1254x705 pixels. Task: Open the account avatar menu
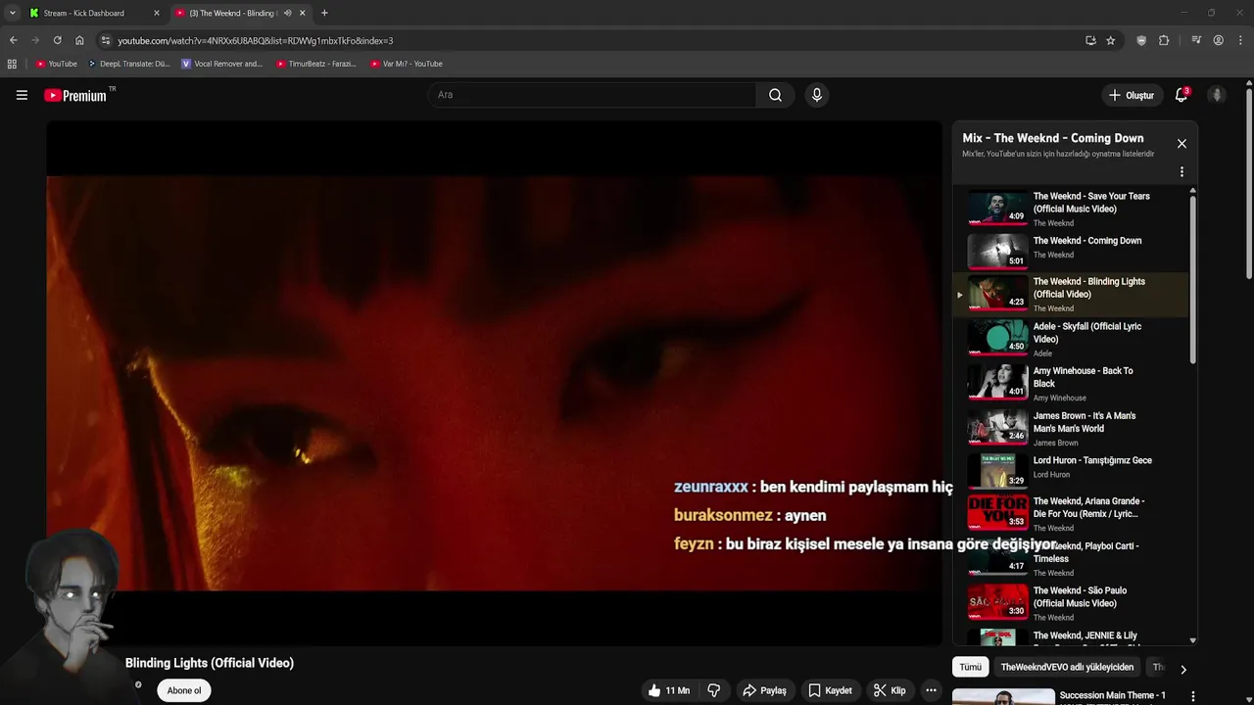click(x=1218, y=95)
